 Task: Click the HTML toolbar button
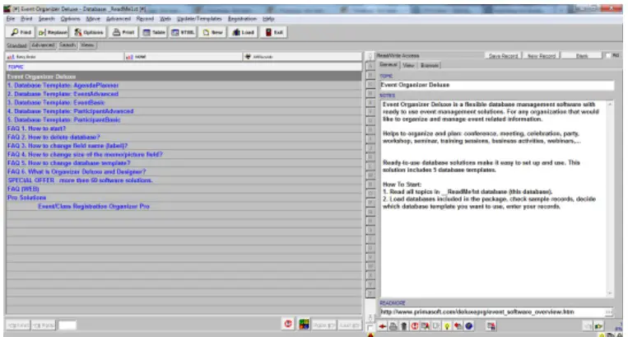[183, 32]
